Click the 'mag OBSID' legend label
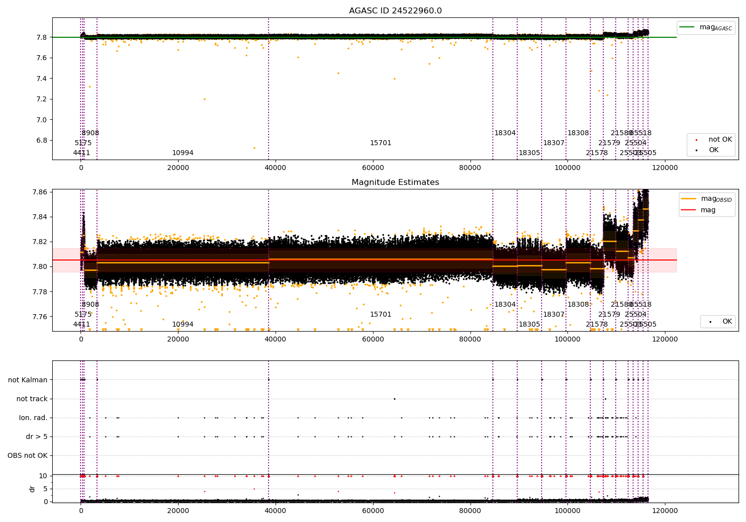This screenshot has height=522, width=746. 716,199
